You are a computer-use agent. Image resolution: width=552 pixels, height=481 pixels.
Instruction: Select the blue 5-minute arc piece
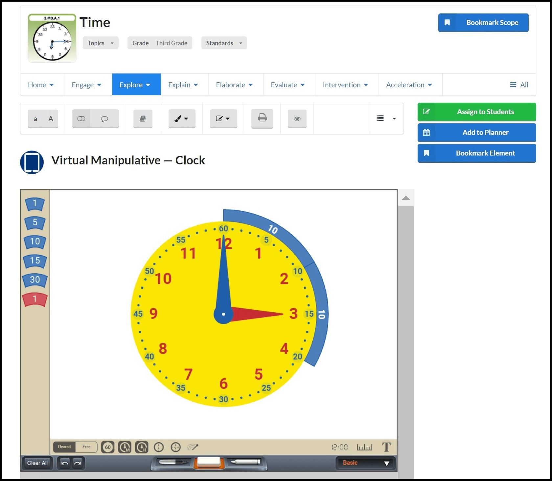(35, 223)
